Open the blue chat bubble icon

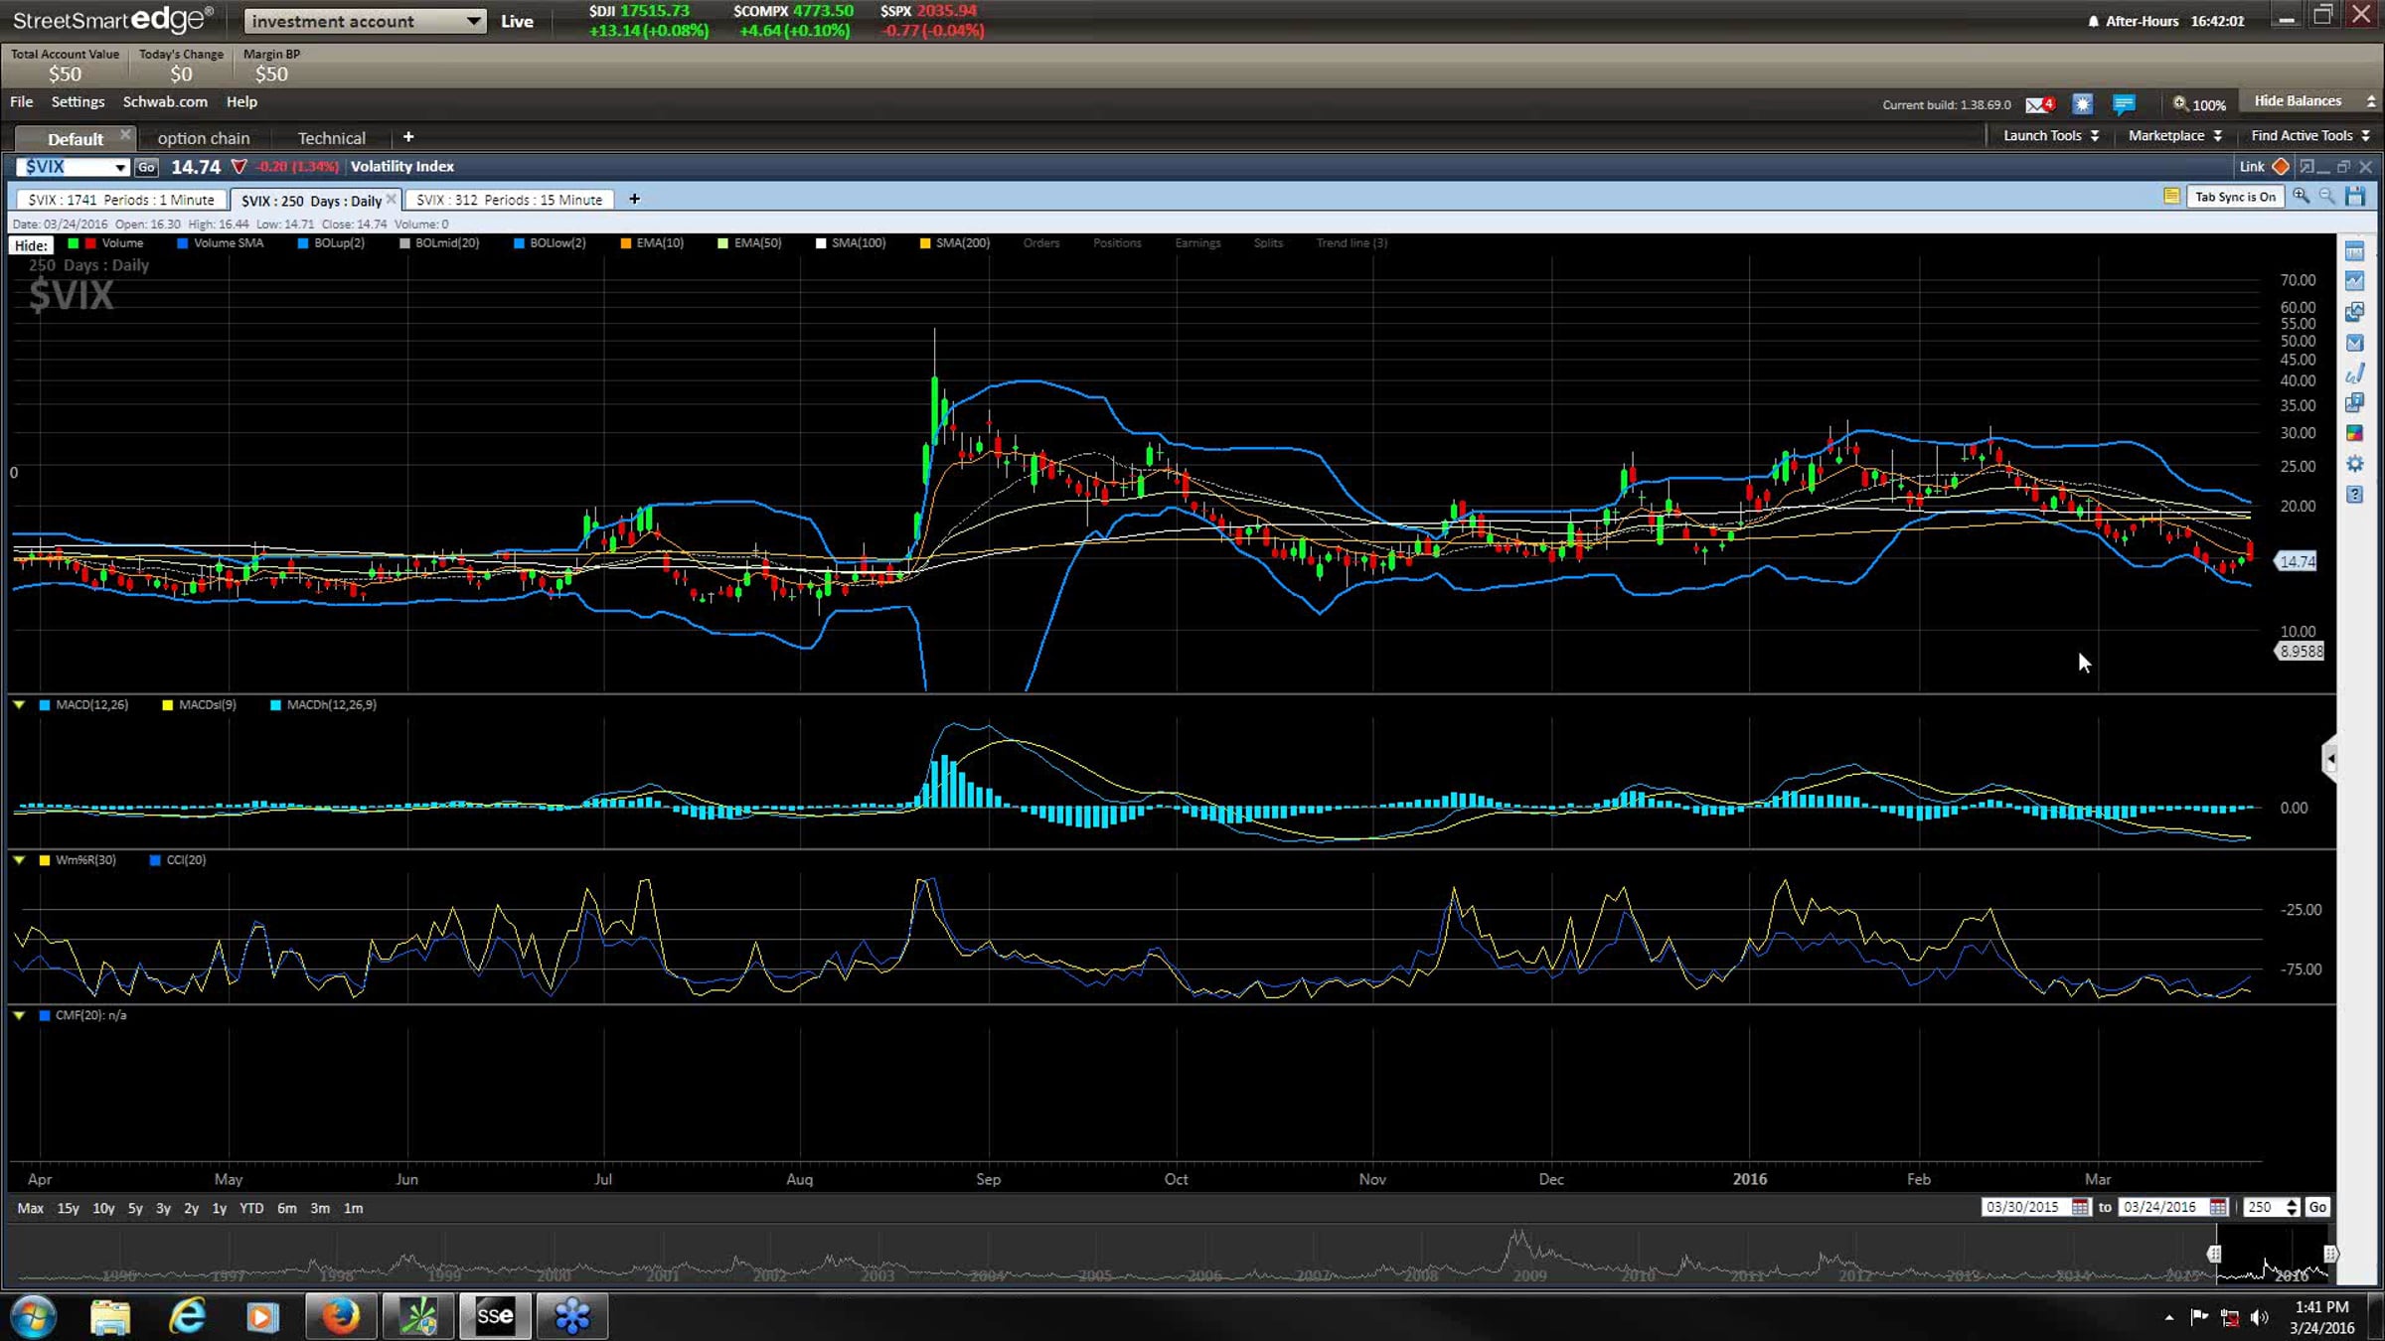(2124, 104)
